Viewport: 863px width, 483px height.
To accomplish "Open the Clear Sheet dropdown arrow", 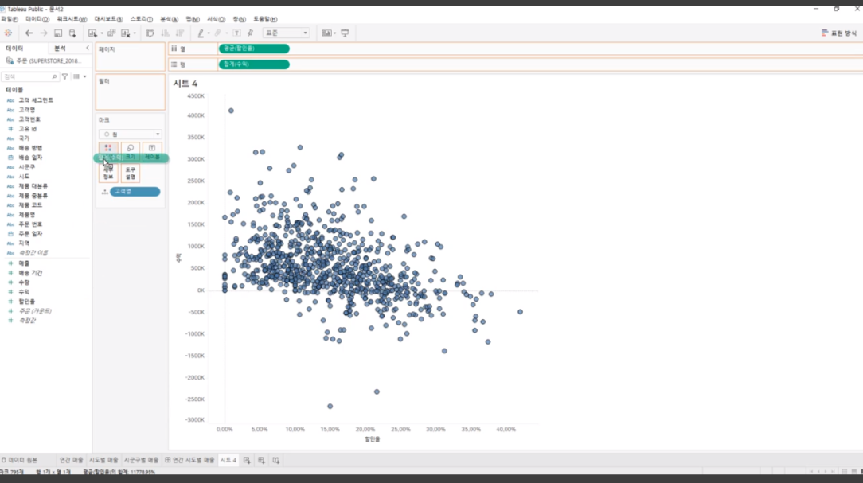I will [135, 33].
